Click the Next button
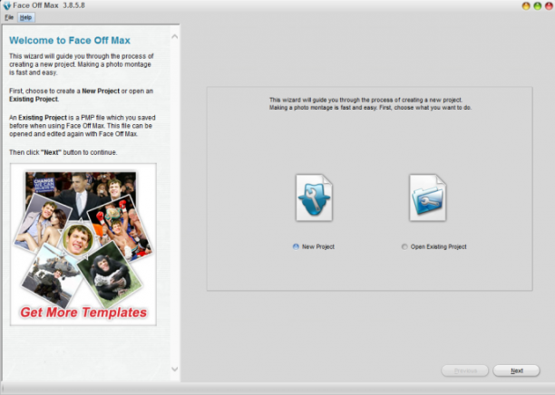This screenshot has width=555, height=395. tap(516, 371)
